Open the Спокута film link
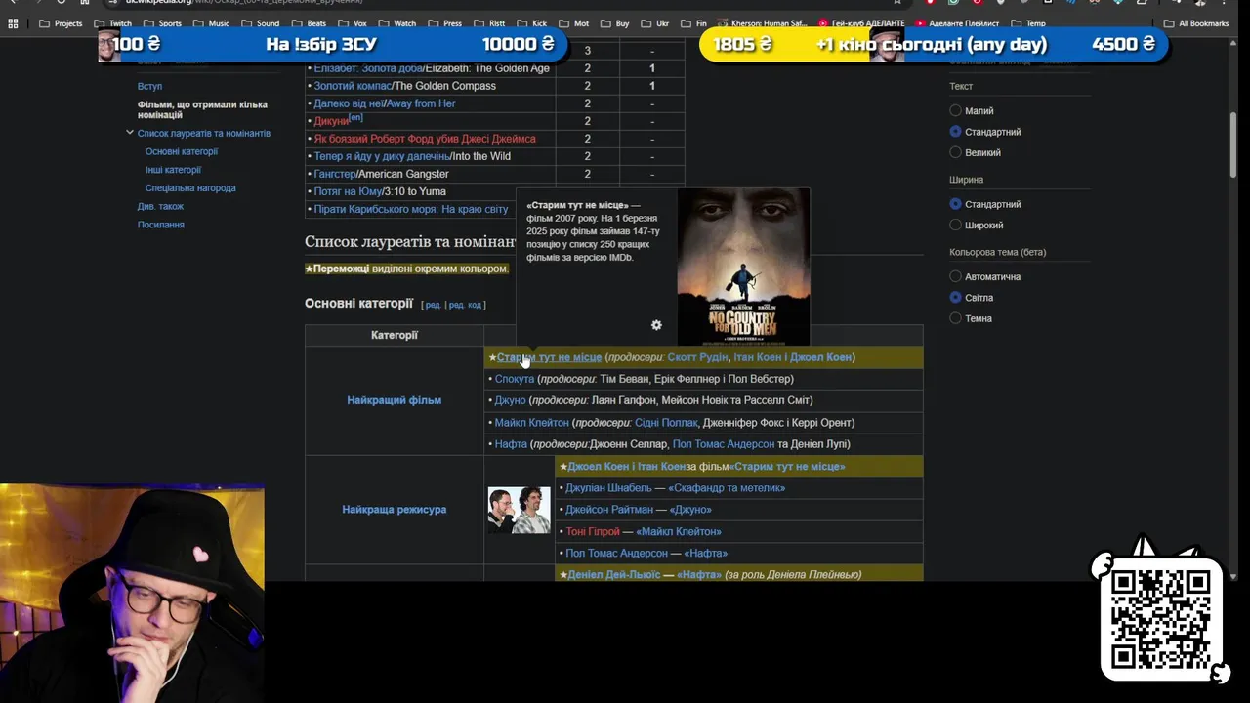 click(515, 379)
